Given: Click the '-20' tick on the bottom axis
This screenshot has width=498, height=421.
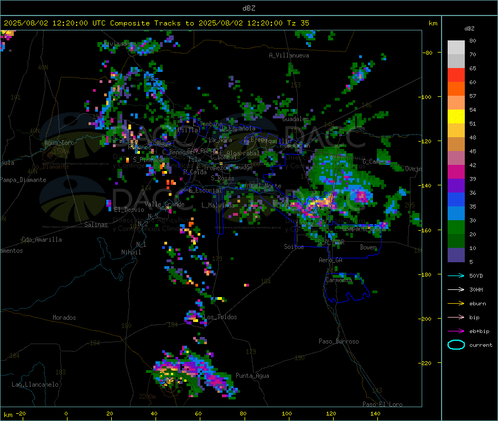Looking at the screenshot, I should (21, 413).
